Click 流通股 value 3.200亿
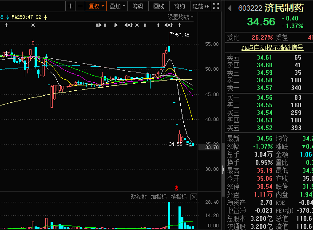313x230 pixels. tap(261, 226)
